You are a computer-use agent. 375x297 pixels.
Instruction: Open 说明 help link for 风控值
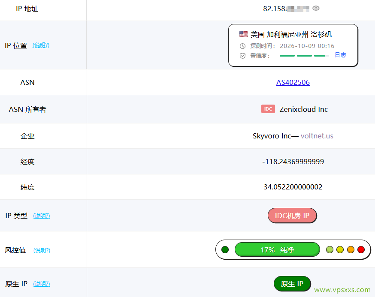[42, 250]
